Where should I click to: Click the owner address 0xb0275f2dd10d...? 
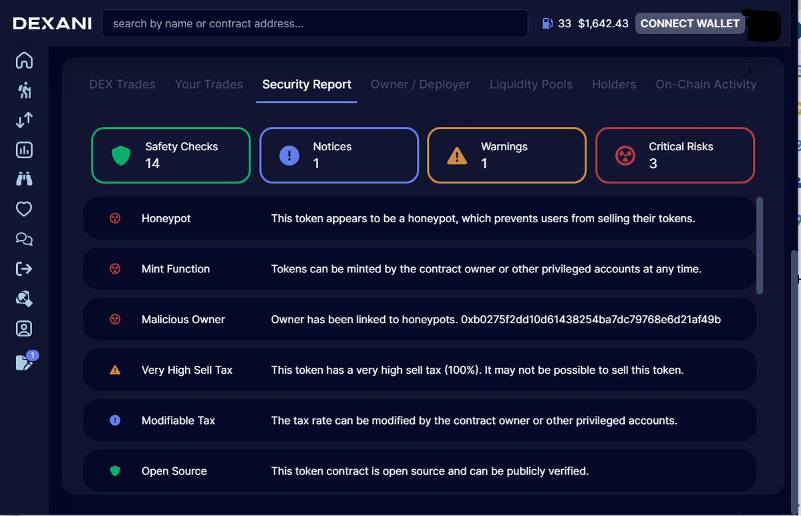point(591,320)
